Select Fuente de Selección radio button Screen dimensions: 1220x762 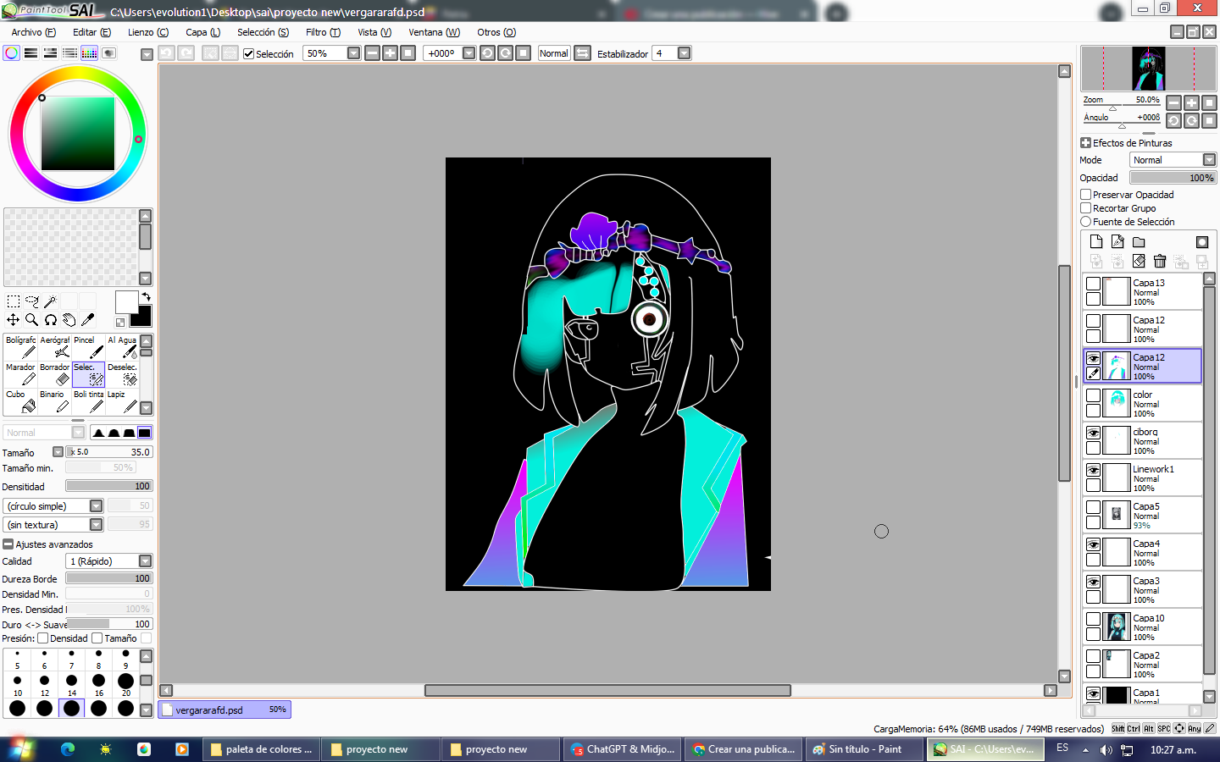(1086, 222)
